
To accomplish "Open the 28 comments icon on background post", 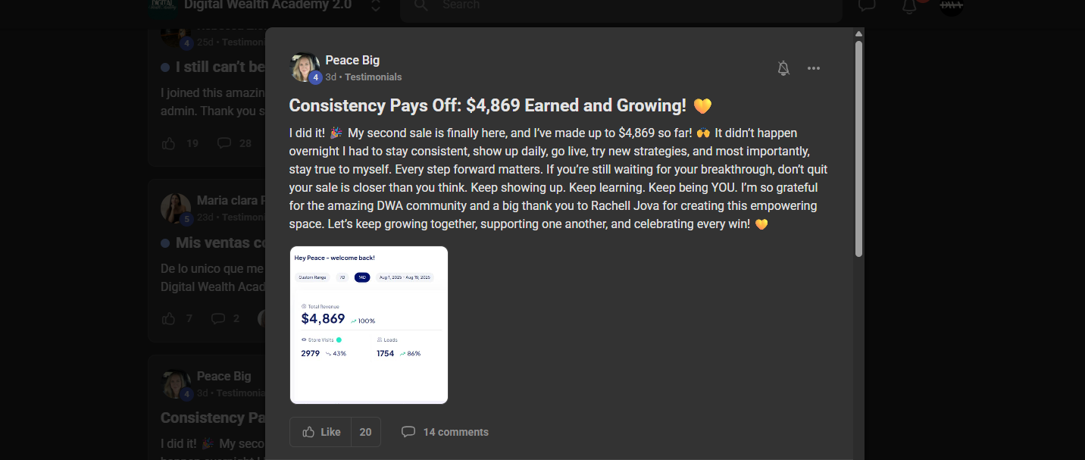I will click(224, 143).
